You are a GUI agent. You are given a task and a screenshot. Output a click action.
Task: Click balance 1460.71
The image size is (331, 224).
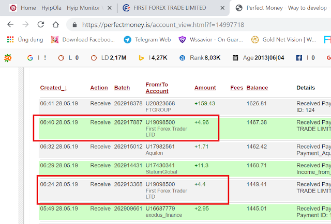(x=257, y=165)
